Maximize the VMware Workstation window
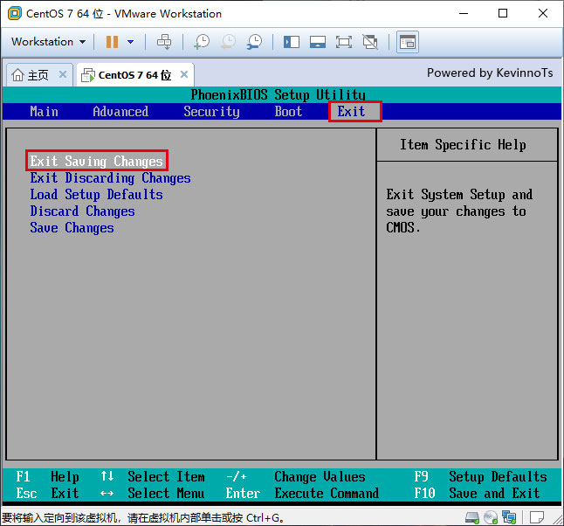Viewport: 564px width, 526px height. [x=503, y=14]
